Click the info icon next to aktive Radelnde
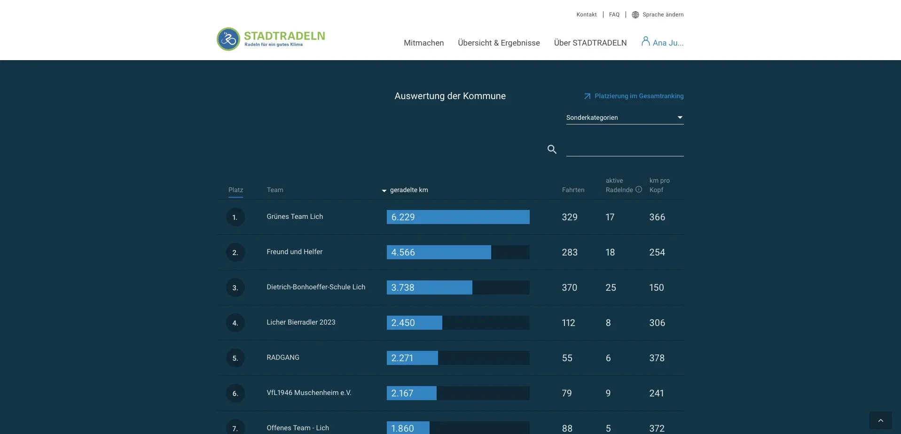The width and height of the screenshot is (901, 434). (638, 189)
